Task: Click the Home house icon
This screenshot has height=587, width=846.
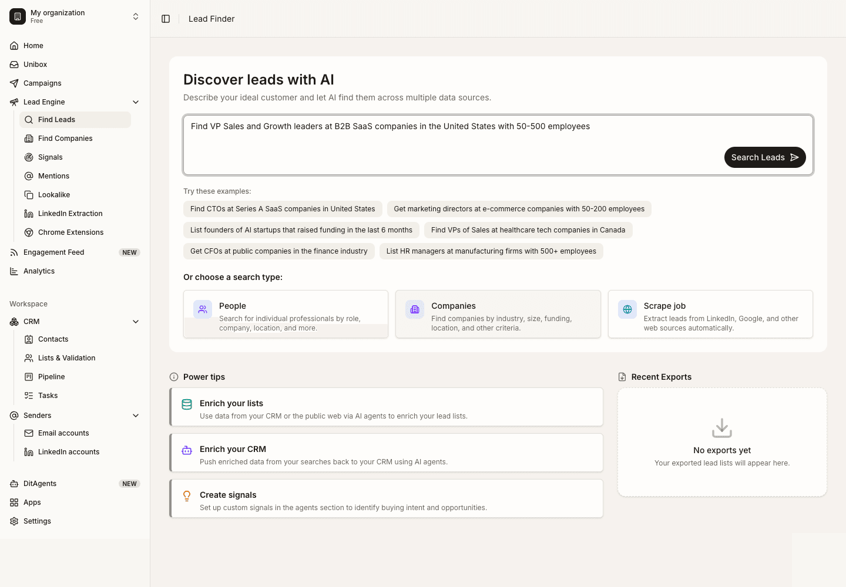Action: (x=14, y=46)
